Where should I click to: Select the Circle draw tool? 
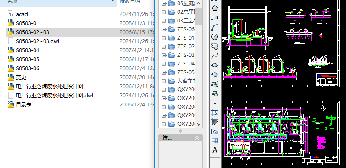click(x=215, y=37)
